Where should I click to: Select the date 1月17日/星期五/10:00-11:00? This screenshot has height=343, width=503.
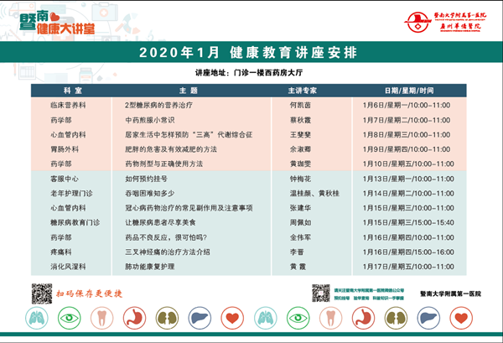(x=408, y=267)
